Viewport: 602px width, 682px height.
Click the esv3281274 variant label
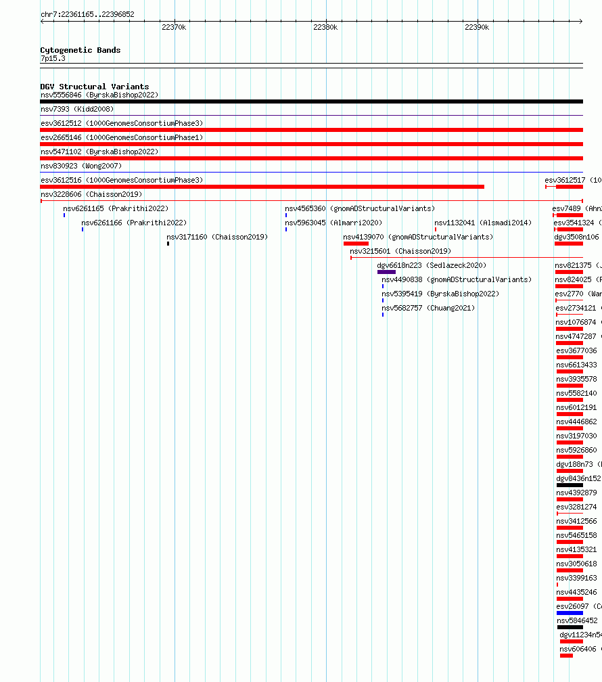click(x=576, y=507)
